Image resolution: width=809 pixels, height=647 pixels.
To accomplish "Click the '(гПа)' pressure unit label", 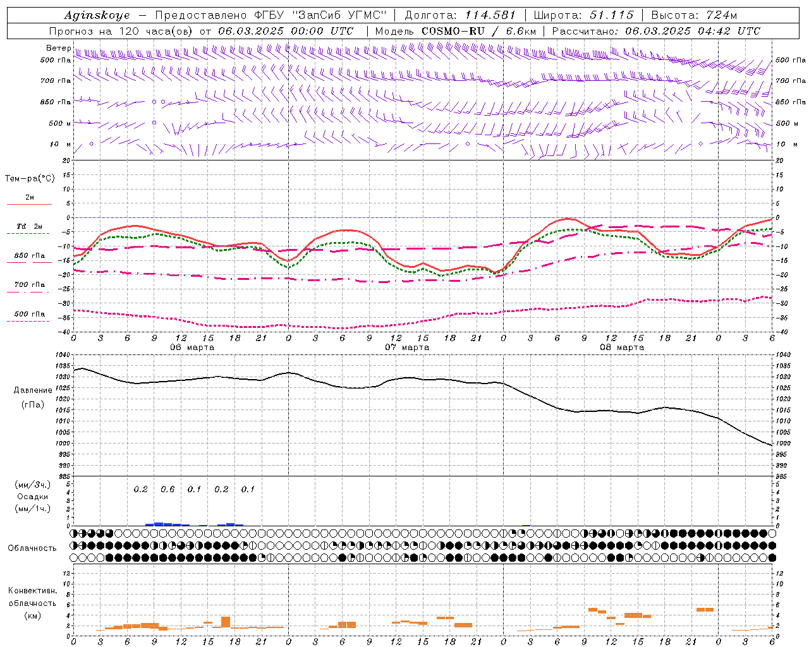I will pyautogui.click(x=33, y=404).
